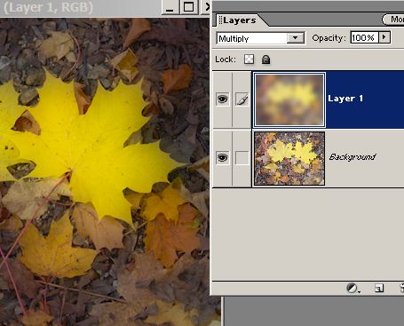Maximize the image document window
The height and width of the screenshot is (326, 404).
(188, 7)
